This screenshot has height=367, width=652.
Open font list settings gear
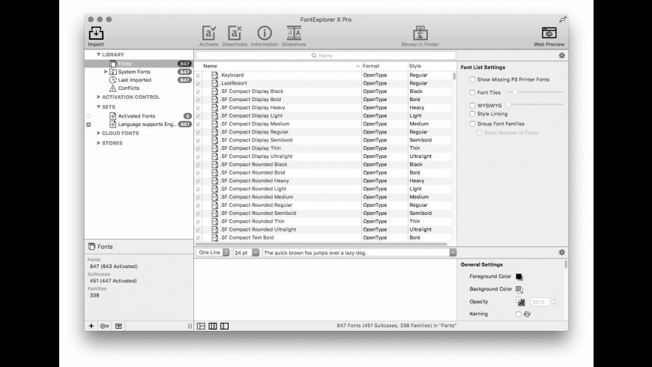pyautogui.click(x=562, y=55)
